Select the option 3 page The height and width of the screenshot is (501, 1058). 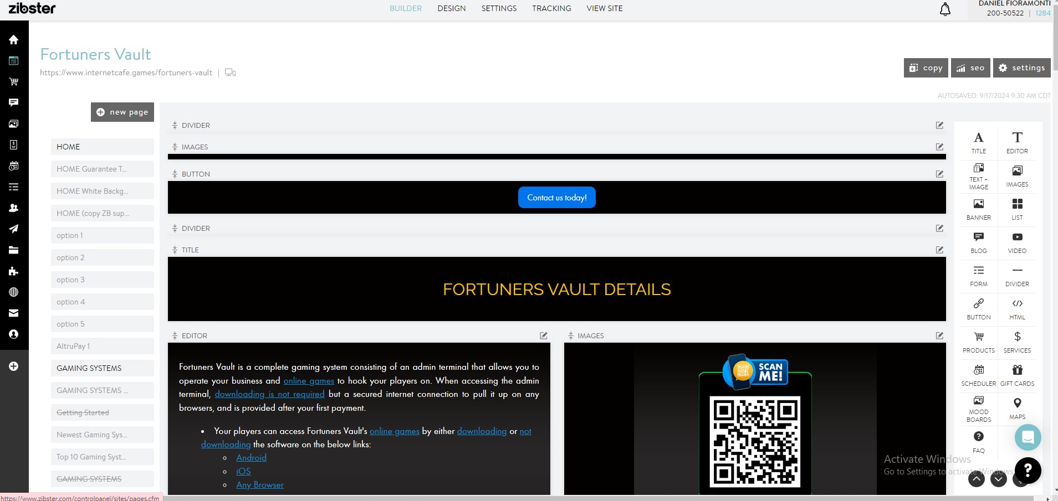(103, 280)
